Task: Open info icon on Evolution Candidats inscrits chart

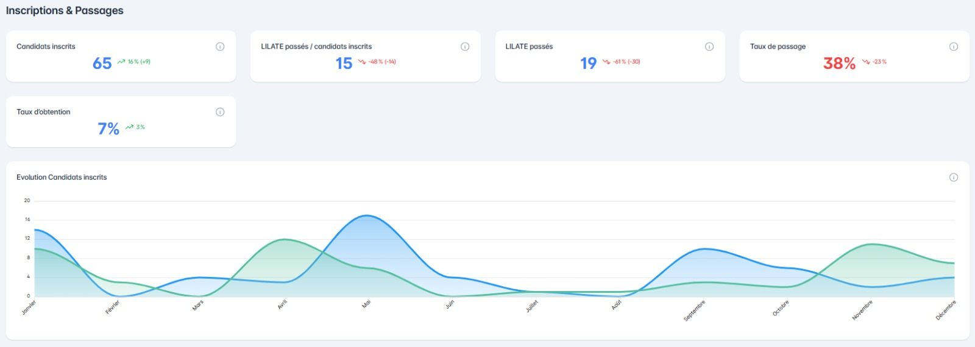Action: point(954,177)
